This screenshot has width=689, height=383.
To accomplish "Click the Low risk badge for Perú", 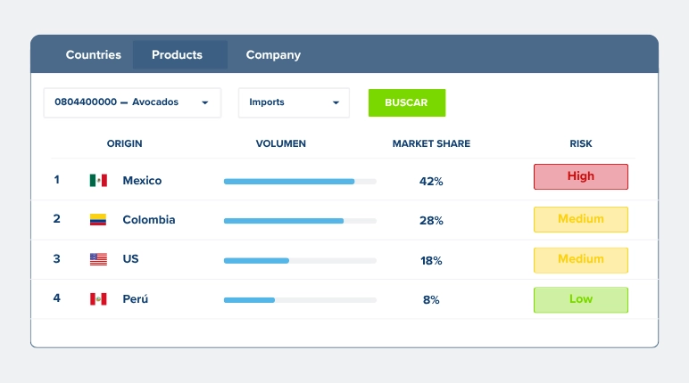I will 580,300.
